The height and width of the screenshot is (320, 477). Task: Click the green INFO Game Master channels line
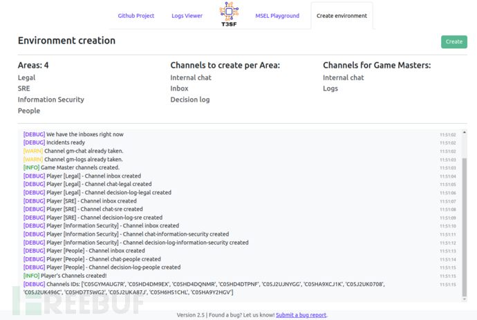pyautogui.click(x=71, y=168)
